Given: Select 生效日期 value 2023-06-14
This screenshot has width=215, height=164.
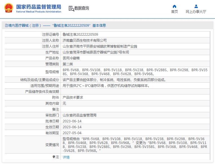Looking at the screenshot, I should tap(72, 127).
